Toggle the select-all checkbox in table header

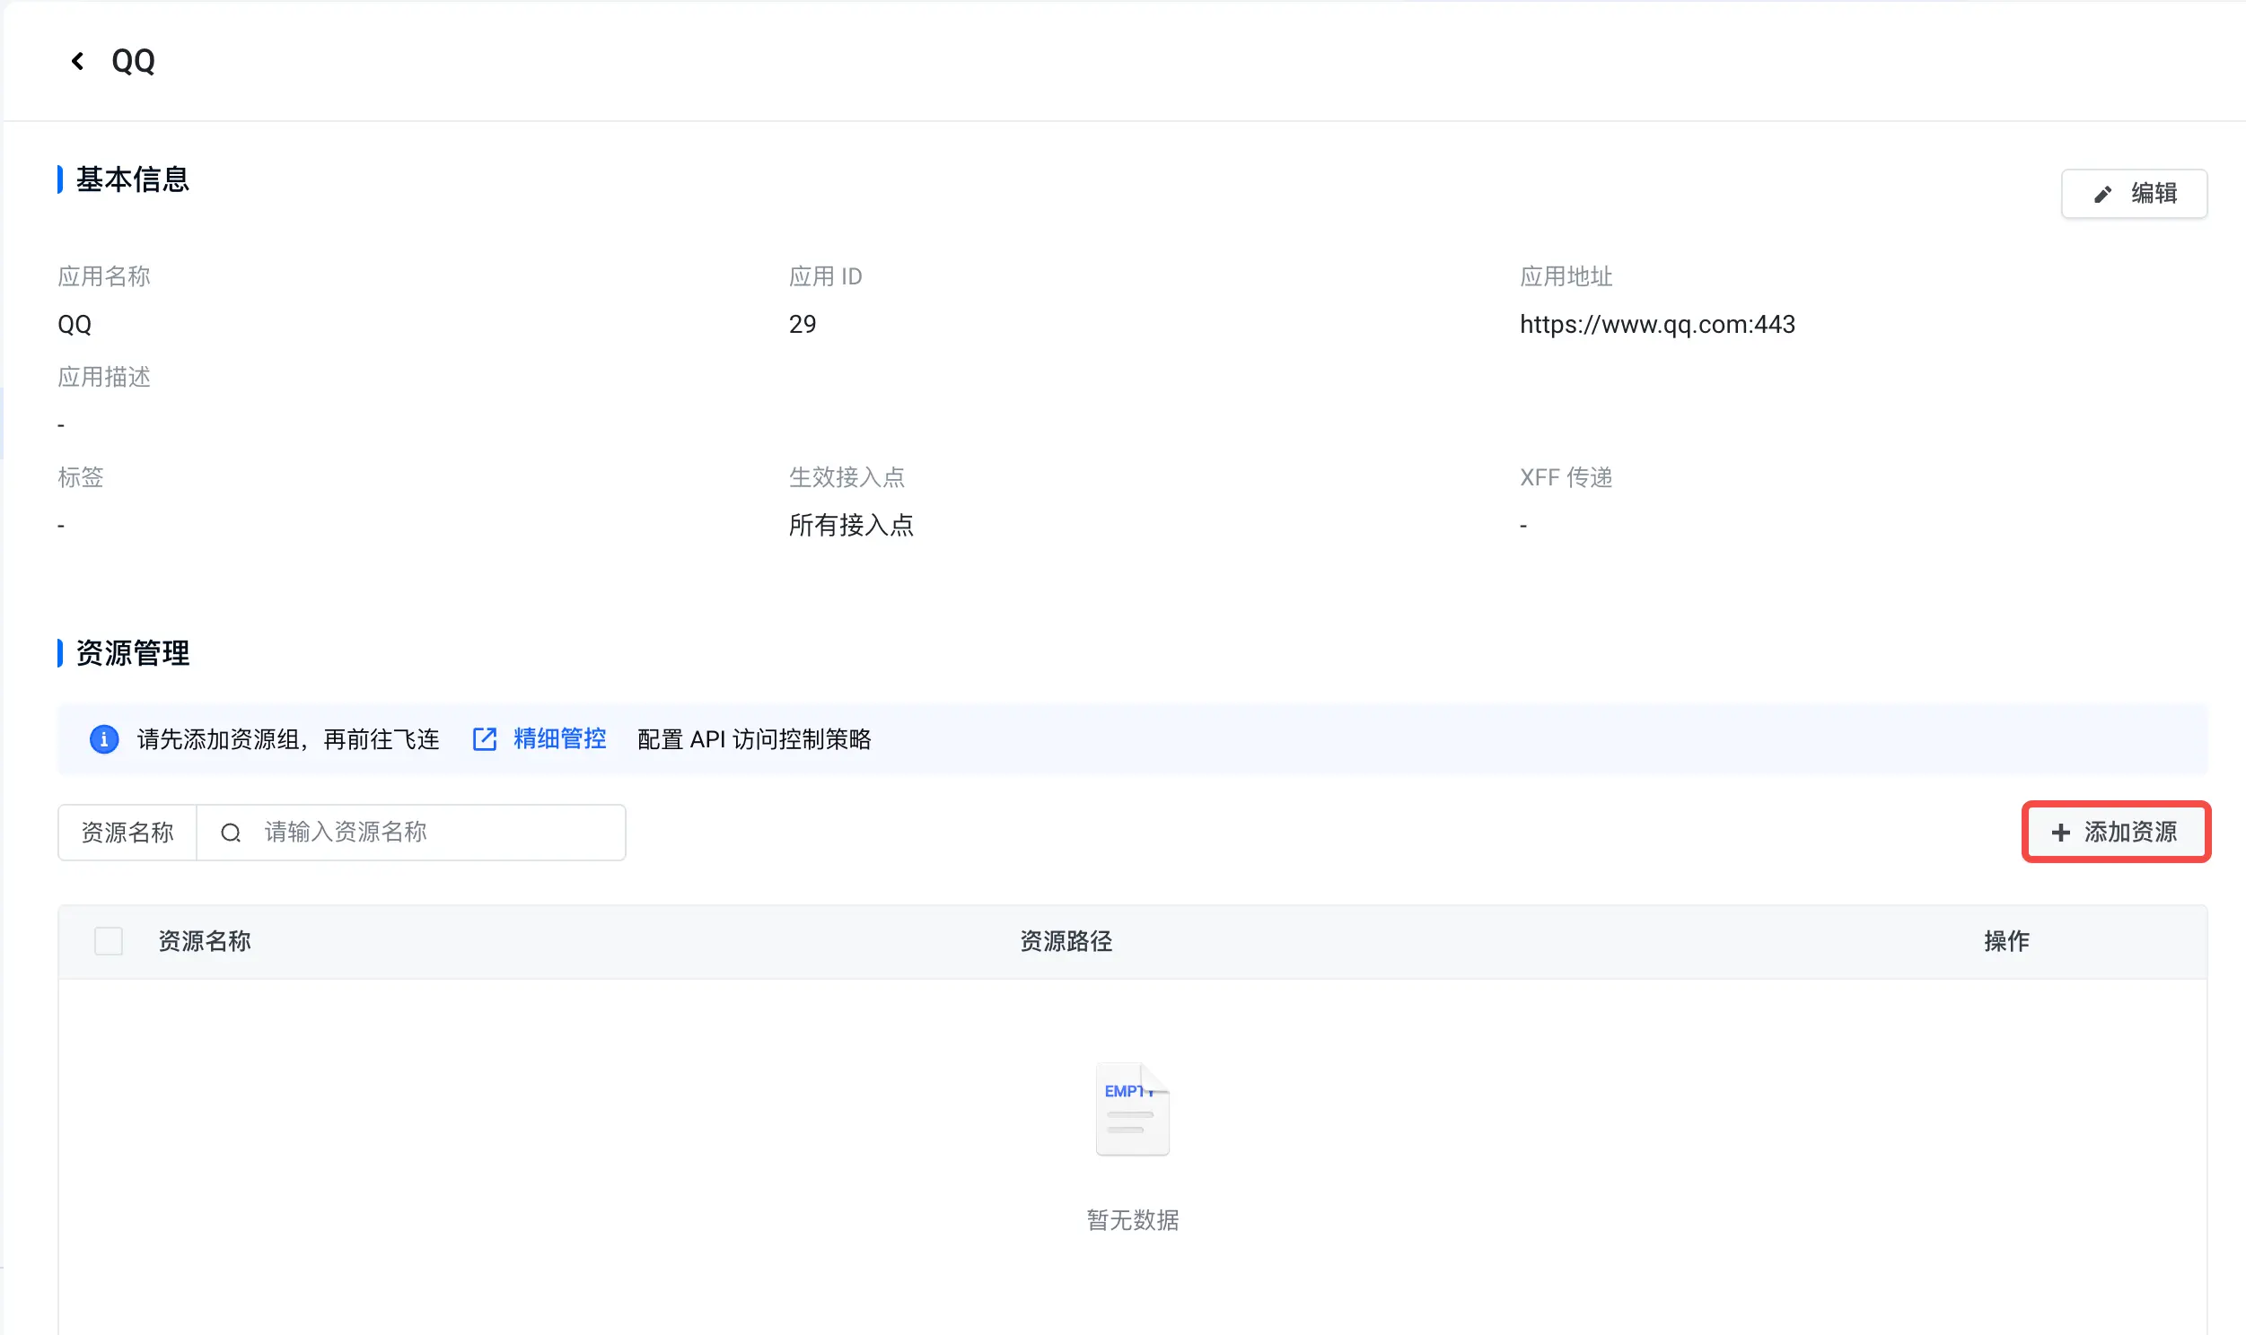[109, 941]
